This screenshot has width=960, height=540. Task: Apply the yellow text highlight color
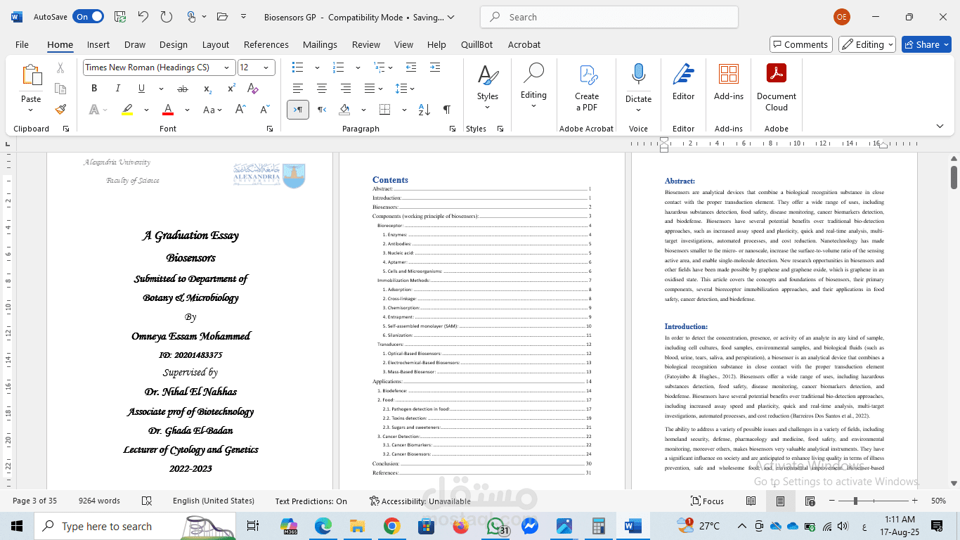[128, 110]
